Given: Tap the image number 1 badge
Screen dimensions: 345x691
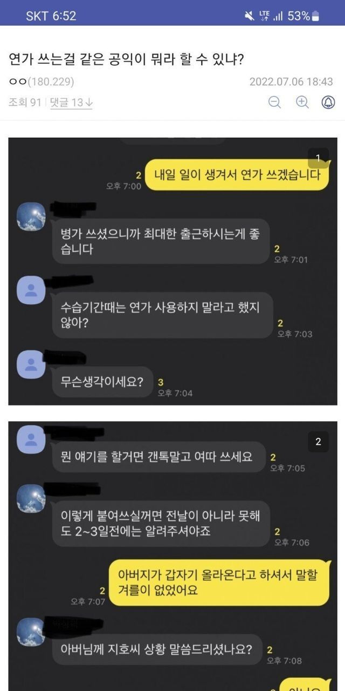Looking at the screenshot, I should tap(318, 158).
